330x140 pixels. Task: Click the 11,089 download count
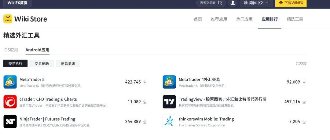pyautogui.click(x=134, y=102)
